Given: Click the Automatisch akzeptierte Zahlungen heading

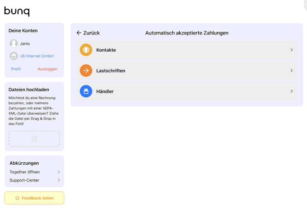Looking at the screenshot, I should (187, 33).
